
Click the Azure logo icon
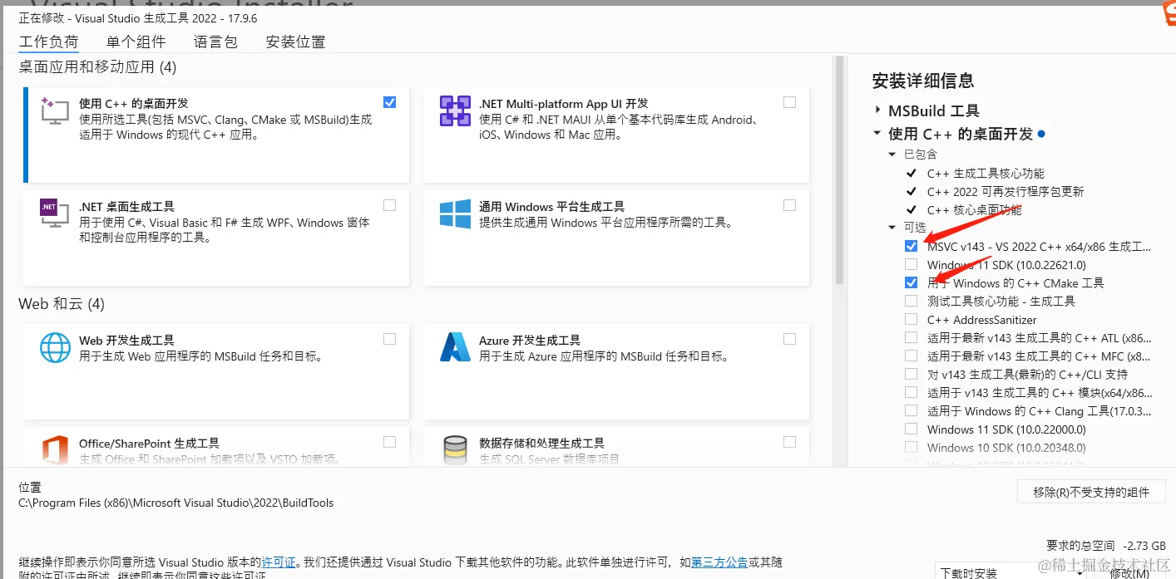(455, 347)
